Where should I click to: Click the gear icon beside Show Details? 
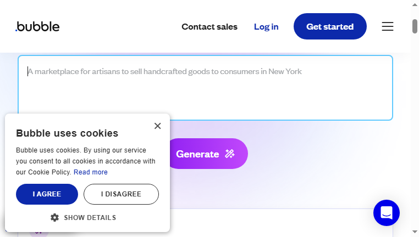54,218
